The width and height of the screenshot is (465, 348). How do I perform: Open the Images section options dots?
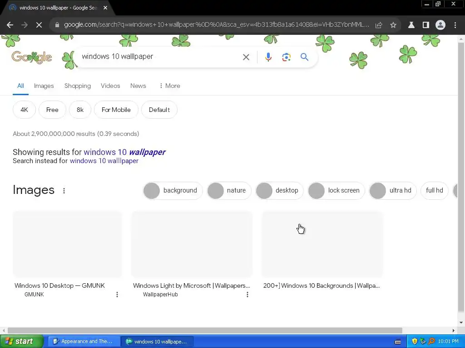pyautogui.click(x=64, y=191)
